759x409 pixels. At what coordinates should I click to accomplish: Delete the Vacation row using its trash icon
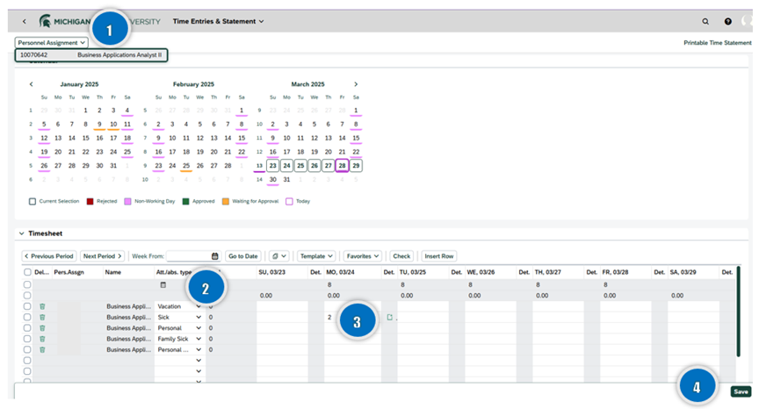41,306
